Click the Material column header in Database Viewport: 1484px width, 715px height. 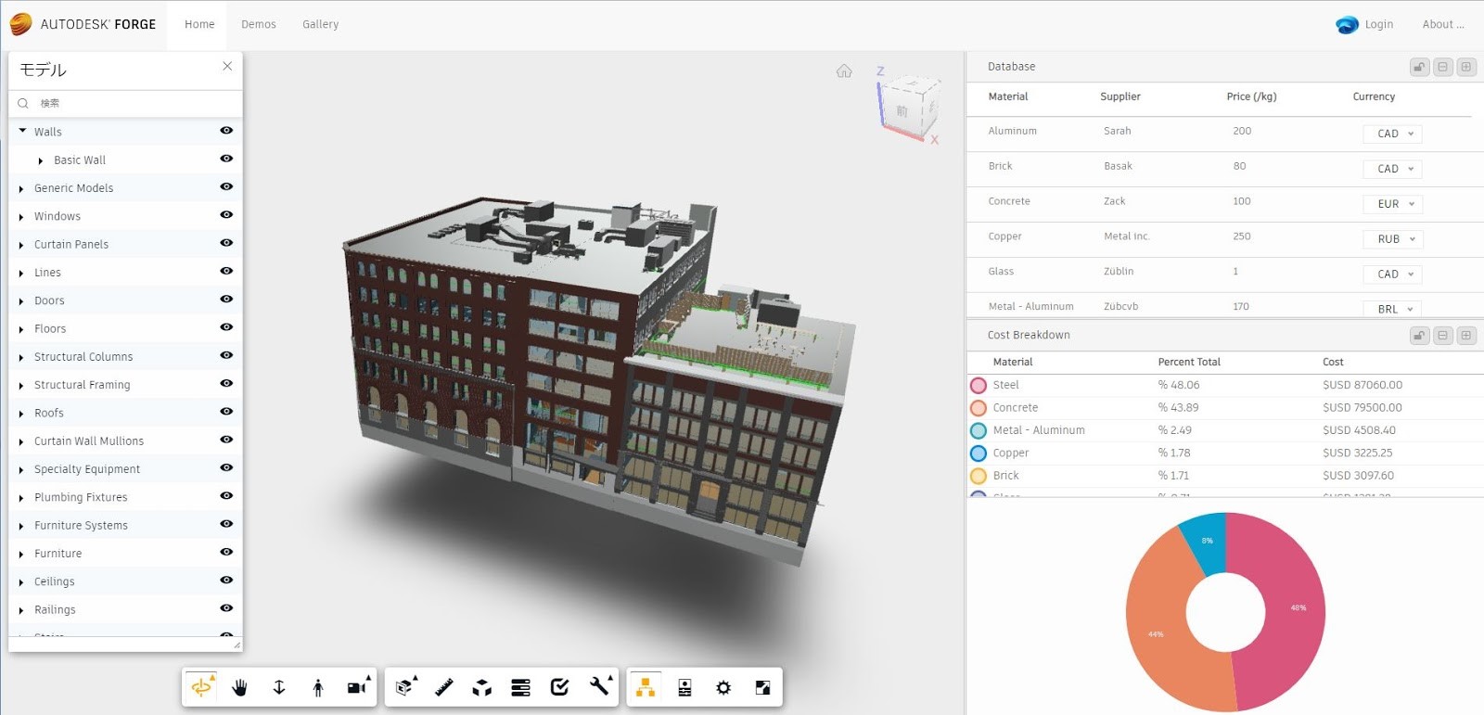tap(1008, 96)
